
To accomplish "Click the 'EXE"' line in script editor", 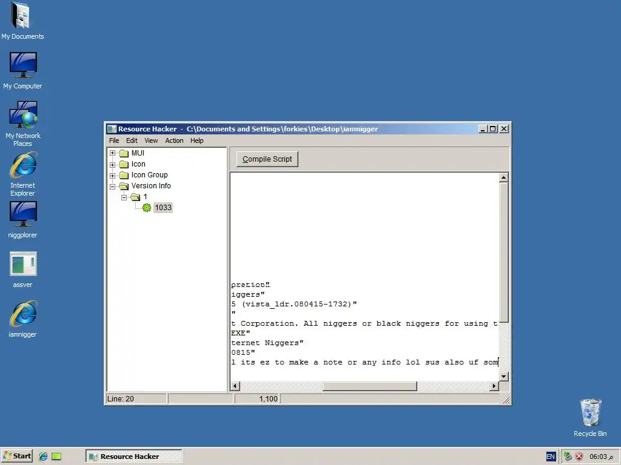I will tap(240, 333).
